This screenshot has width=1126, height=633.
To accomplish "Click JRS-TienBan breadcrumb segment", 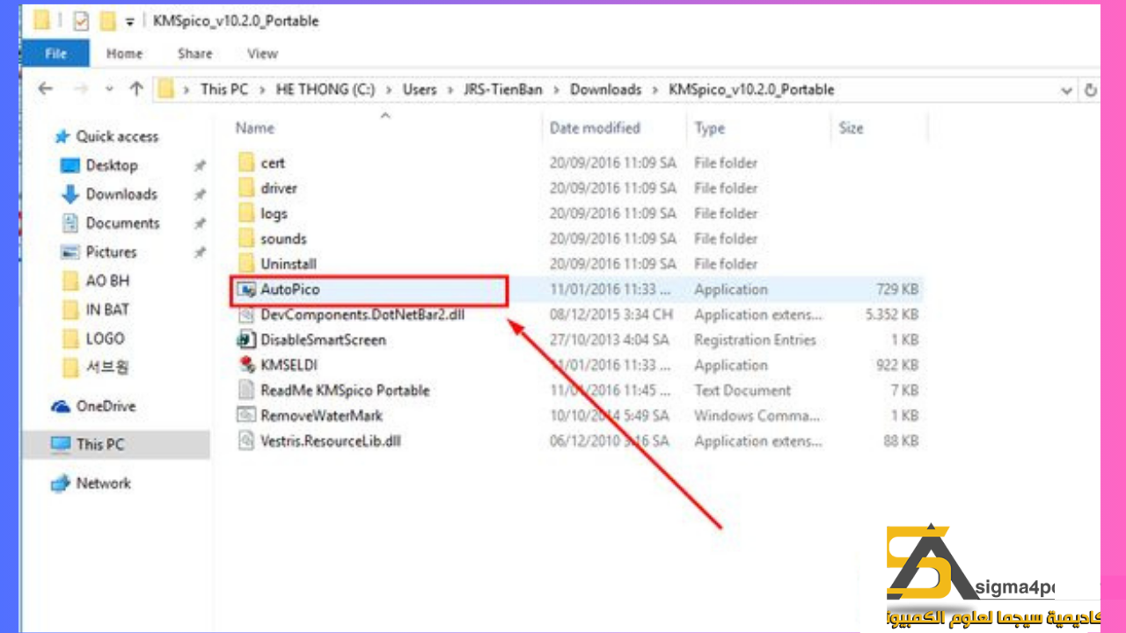I will pos(503,90).
